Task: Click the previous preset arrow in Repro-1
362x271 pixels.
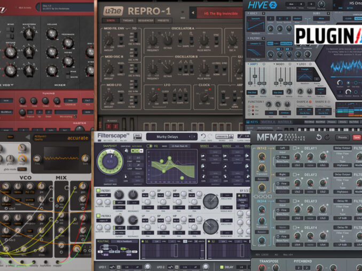Action: coord(193,13)
